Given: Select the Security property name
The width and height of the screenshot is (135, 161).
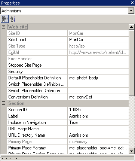Looking at the screenshot, I should (15, 72).
